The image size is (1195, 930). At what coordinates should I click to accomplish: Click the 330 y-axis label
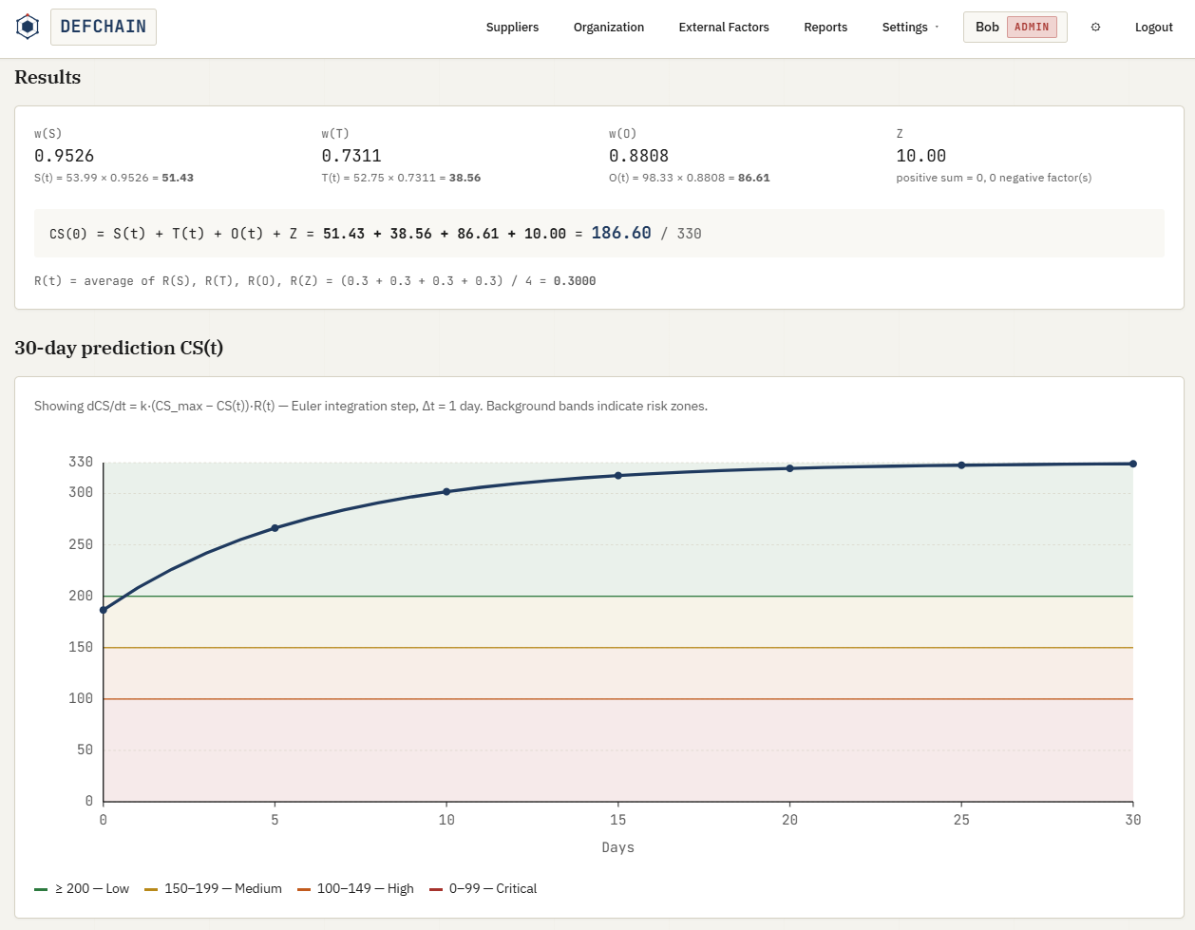(81, 462)
